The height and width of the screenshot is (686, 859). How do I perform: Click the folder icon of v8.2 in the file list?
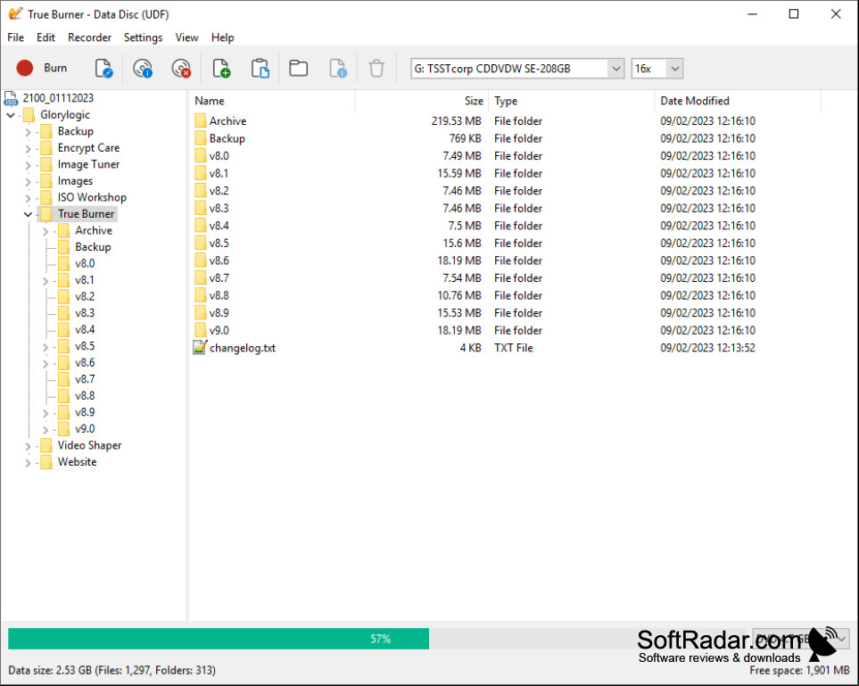click(x=201, y=191)
